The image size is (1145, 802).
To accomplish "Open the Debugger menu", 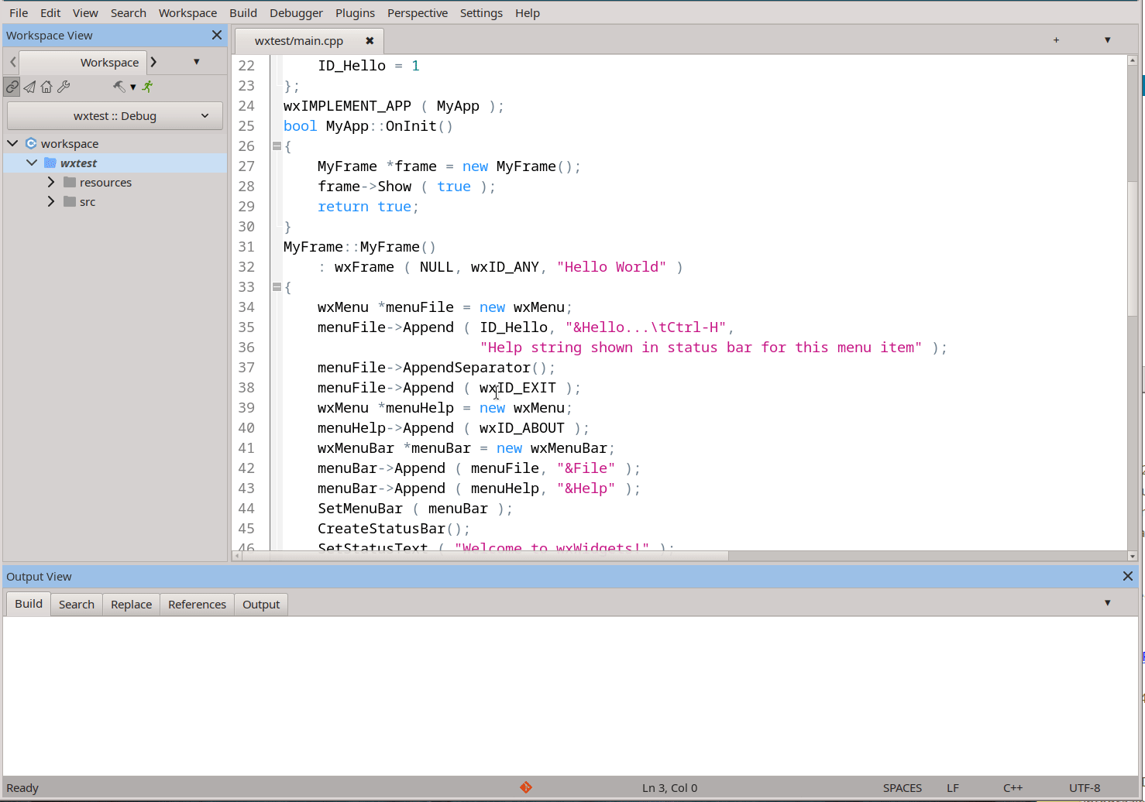I will tap(296, 12).
